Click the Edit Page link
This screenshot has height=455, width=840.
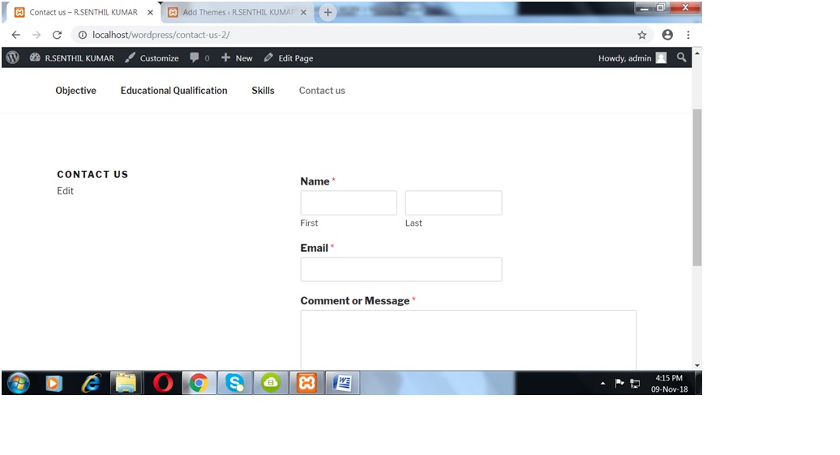(289, 57)
